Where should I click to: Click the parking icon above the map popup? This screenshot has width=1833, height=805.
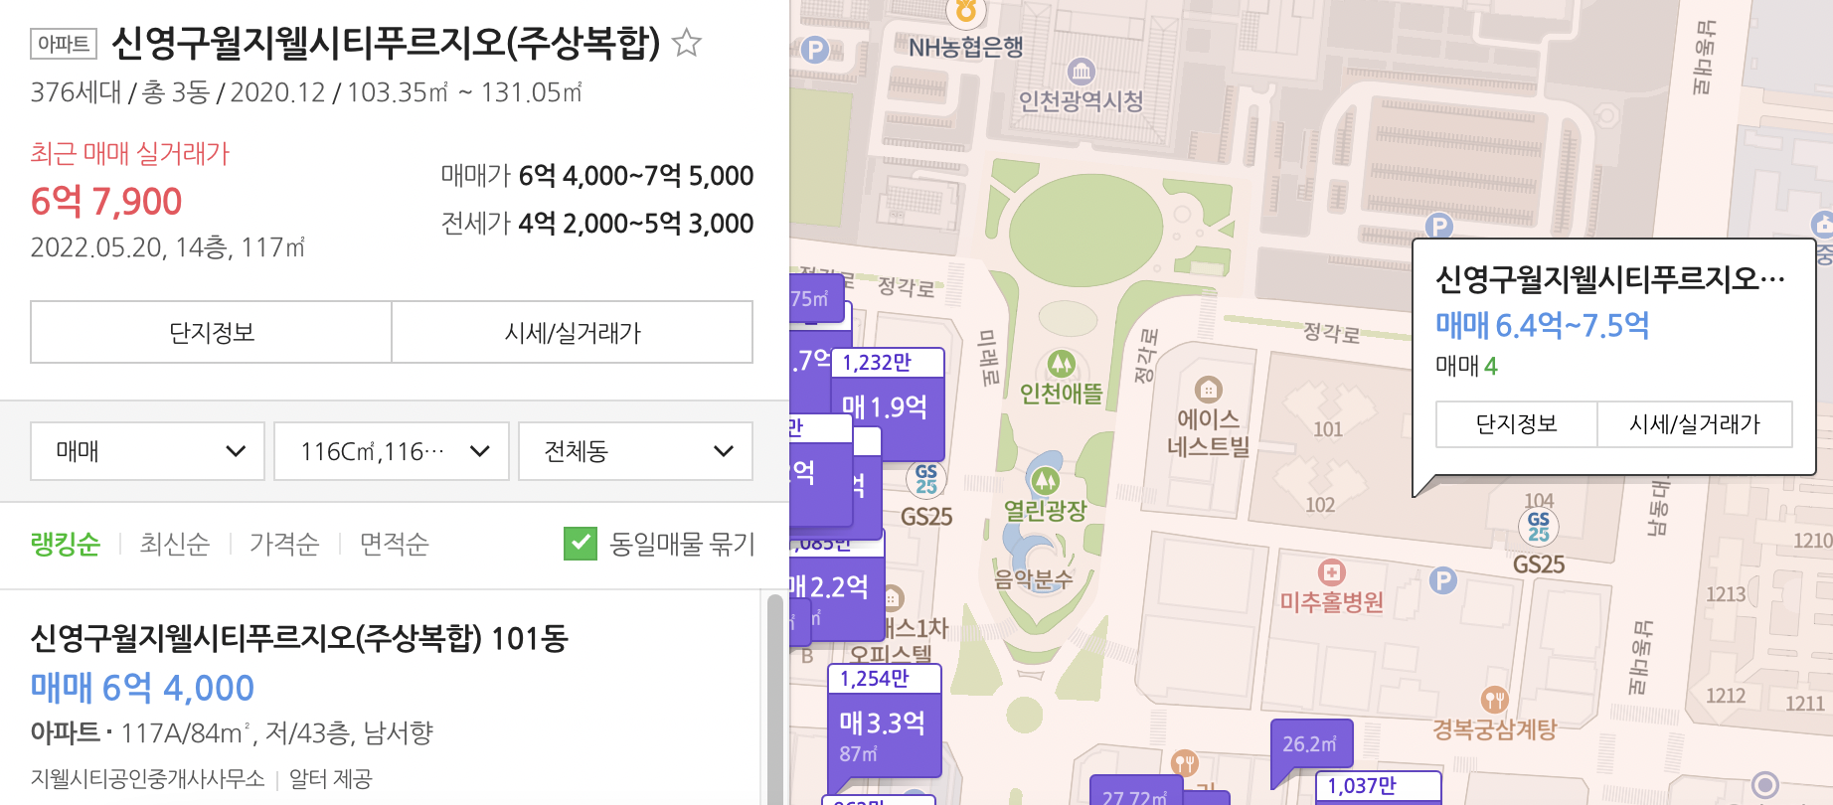click(x=1438, y=227)
